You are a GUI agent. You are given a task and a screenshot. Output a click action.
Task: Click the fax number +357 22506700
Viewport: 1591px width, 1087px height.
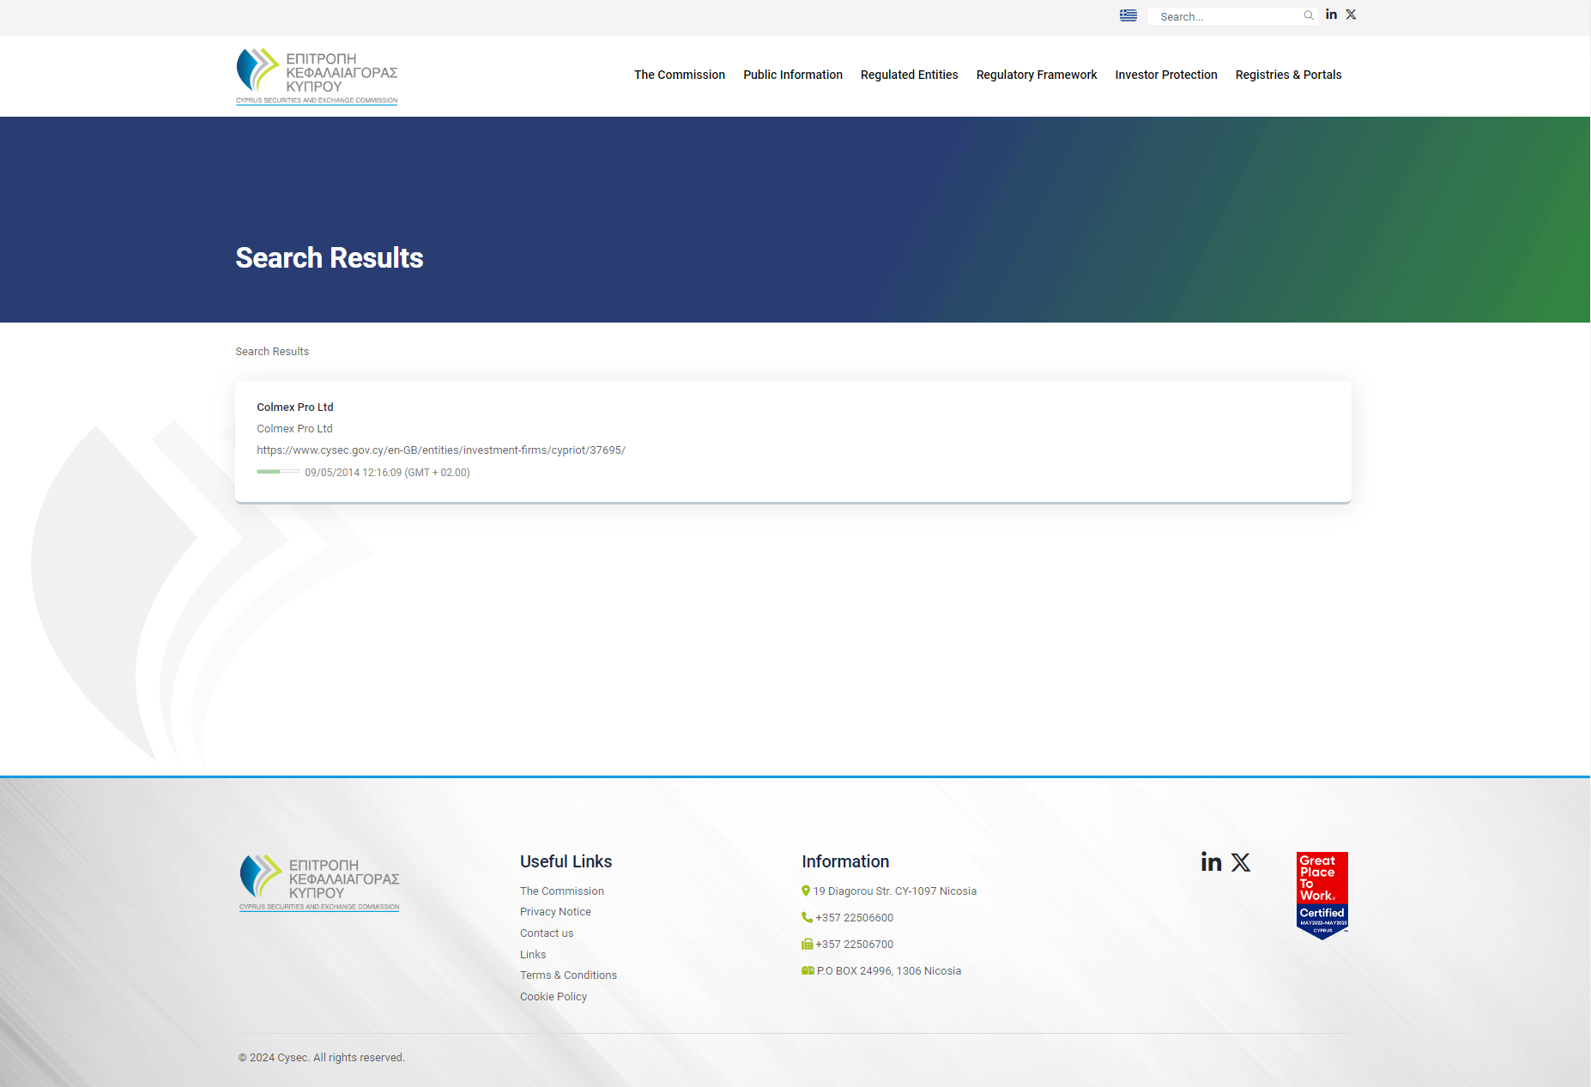[855, 945]
